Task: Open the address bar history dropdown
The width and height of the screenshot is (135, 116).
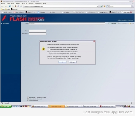Action: coord(99,6)
